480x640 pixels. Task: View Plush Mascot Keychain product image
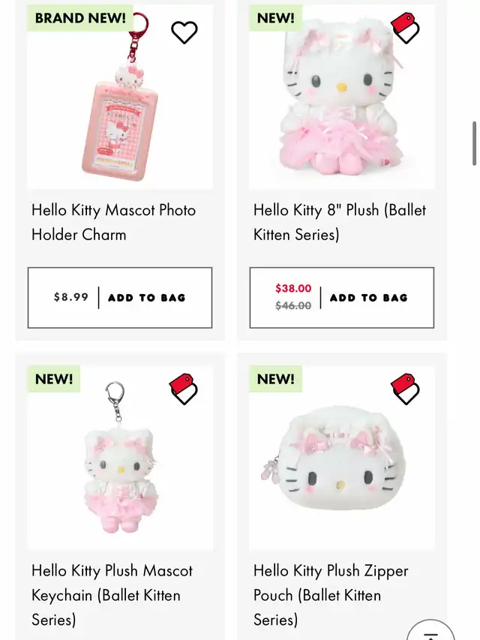coord(120,458)
